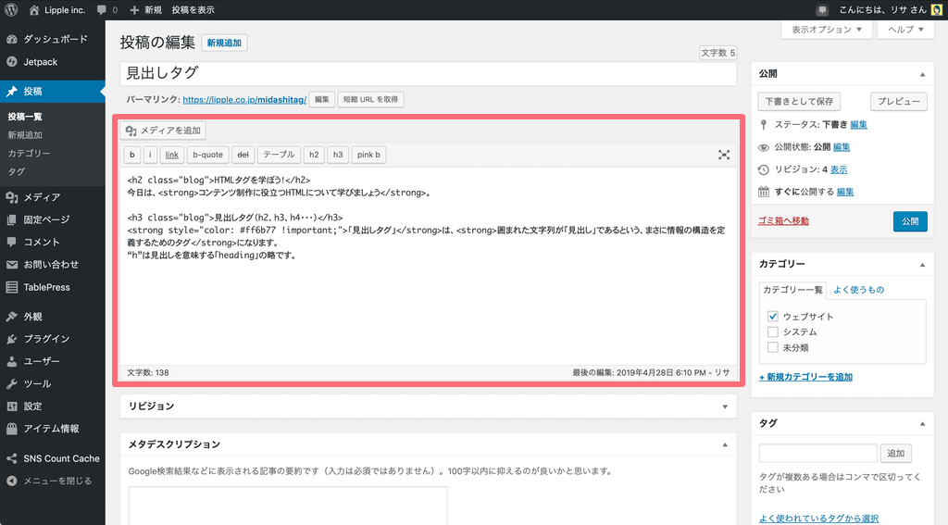Click the メディア sidebar icon
Image resolution: width=948 pixels, height=525 pixels.
point(11,197)
